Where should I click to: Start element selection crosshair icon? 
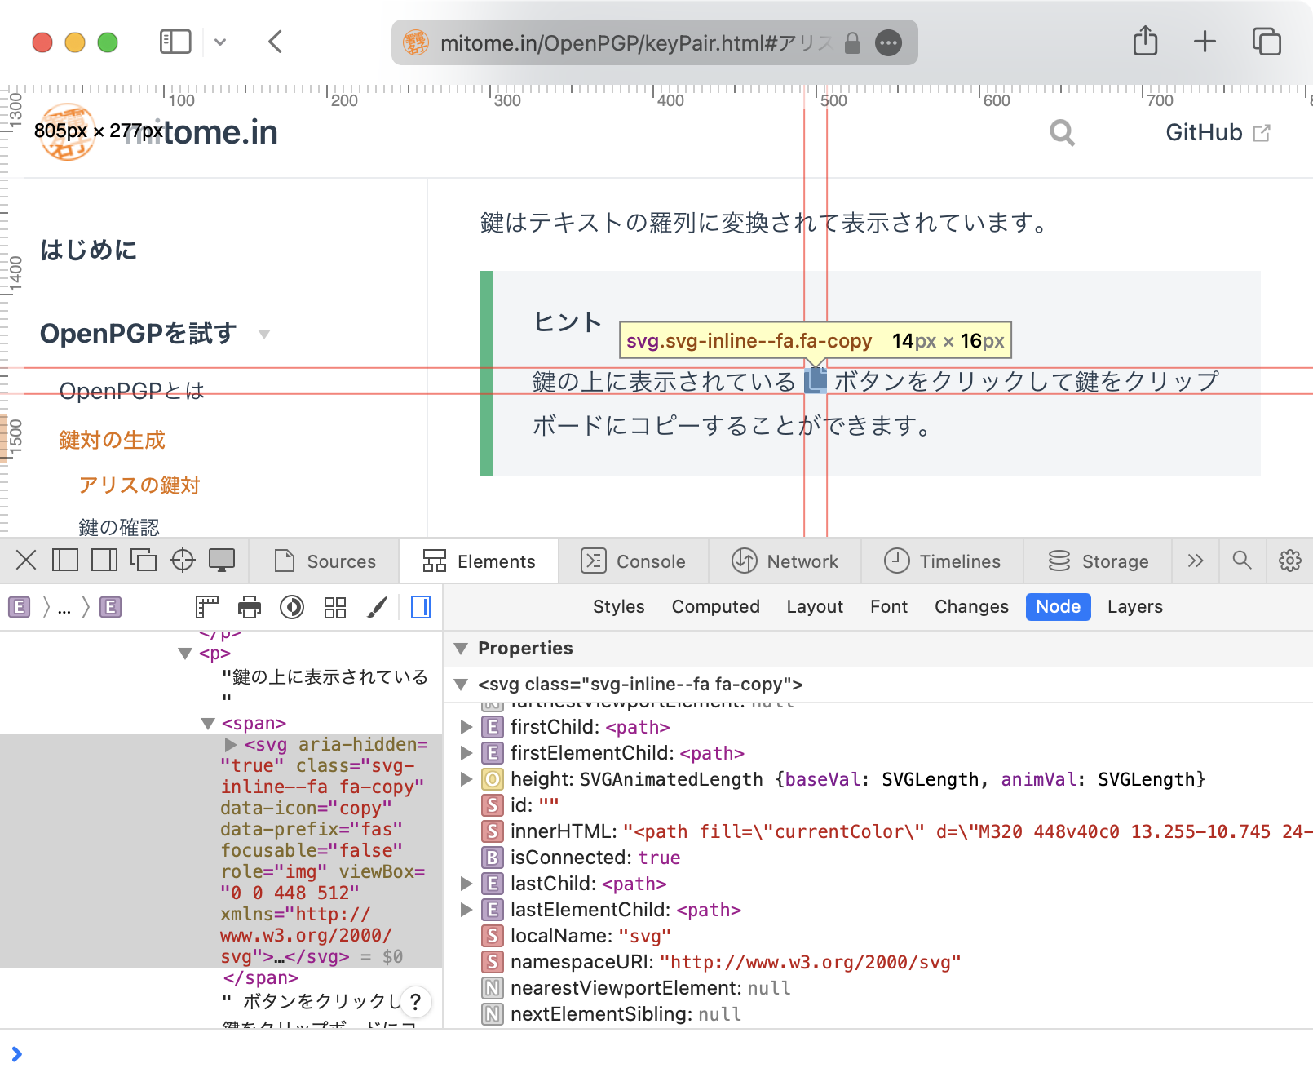click(183, 561)
